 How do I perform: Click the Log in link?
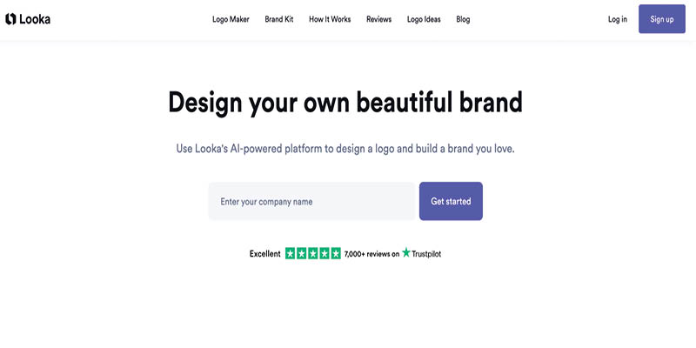pos(618,19)
